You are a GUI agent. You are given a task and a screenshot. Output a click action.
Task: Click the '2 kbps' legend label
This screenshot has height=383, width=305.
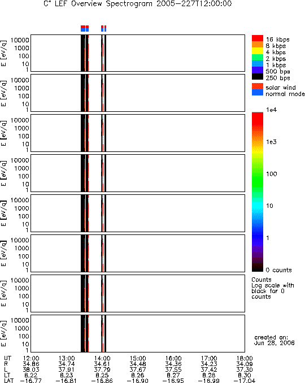(x=276, y=59)
